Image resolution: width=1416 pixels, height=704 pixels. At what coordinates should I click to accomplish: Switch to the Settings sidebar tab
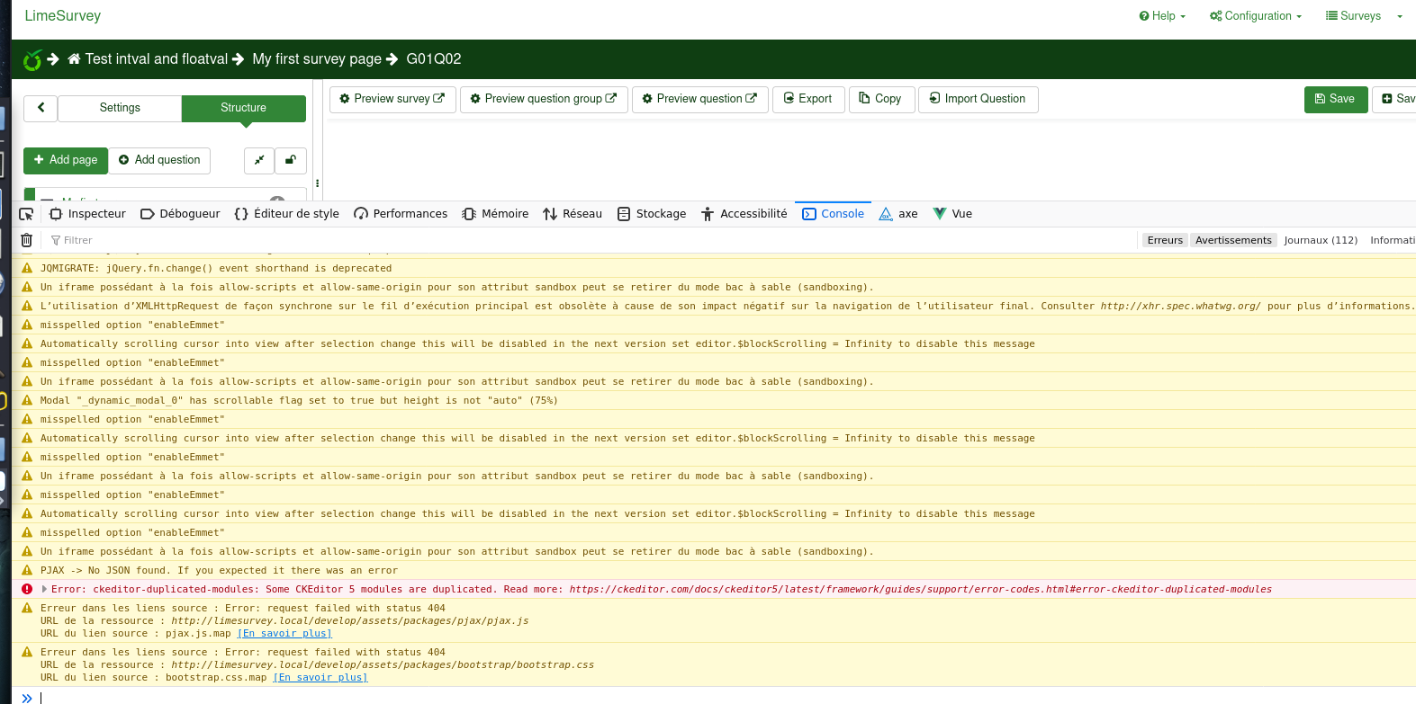[x=120, y=108]
